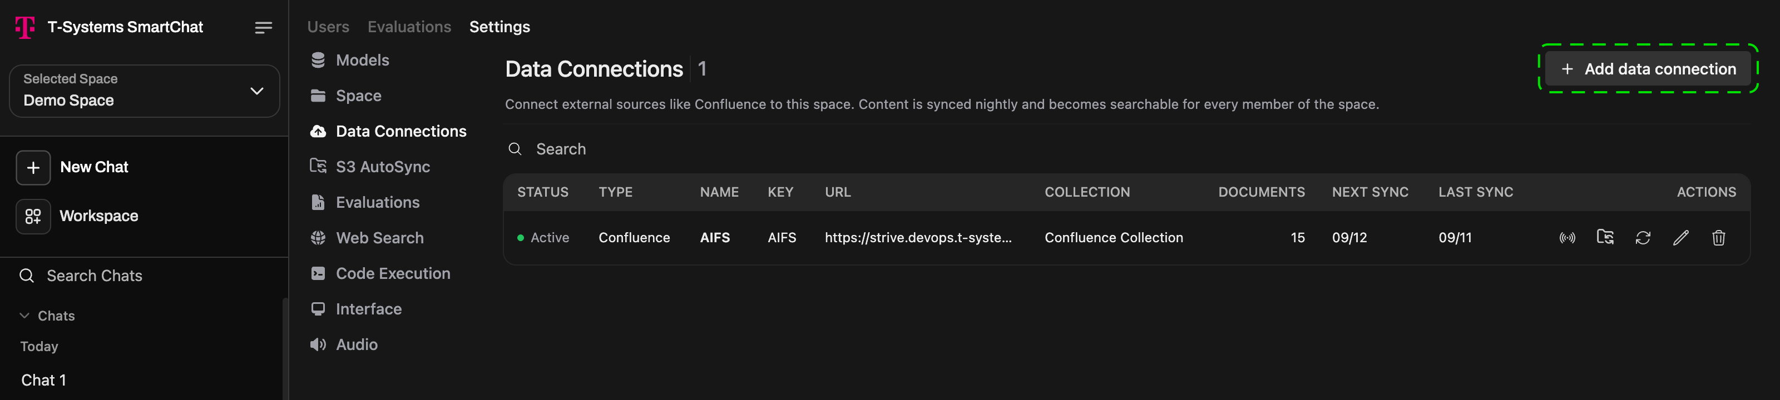Click the strive.devops URL cell

coord(918,238)
